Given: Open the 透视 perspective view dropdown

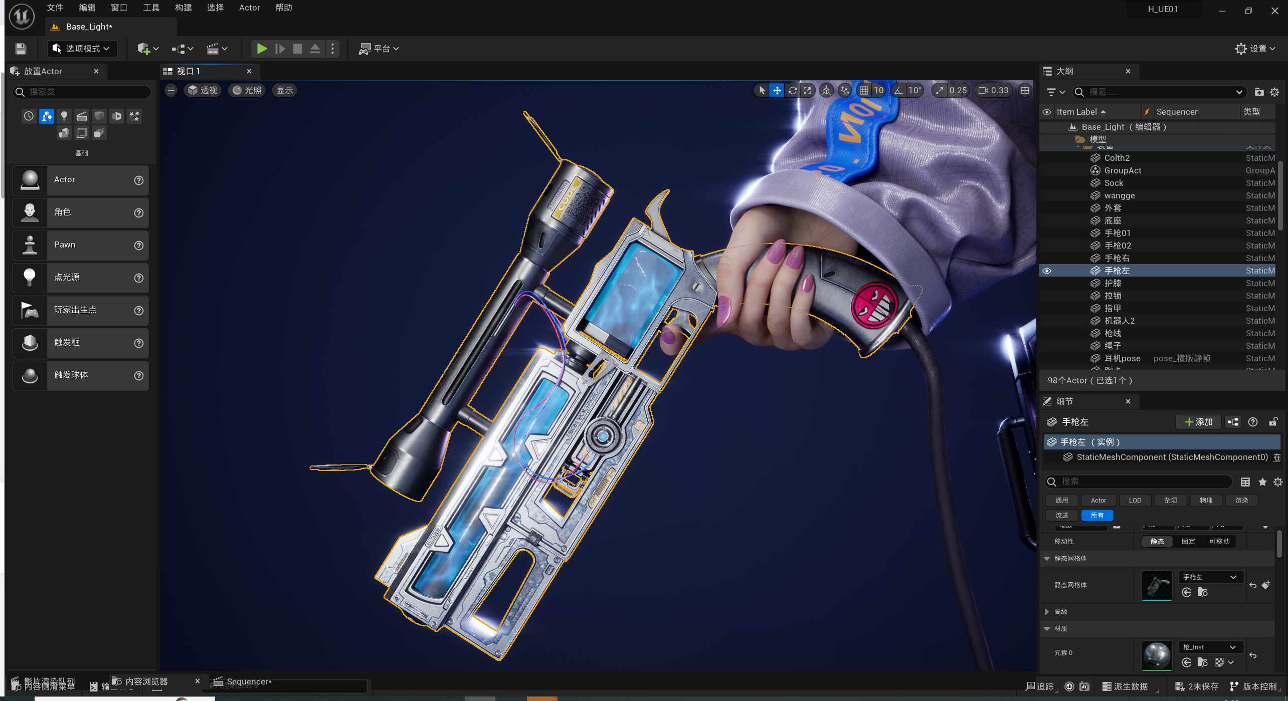Looking at the screenshot, I should (203, 91).
